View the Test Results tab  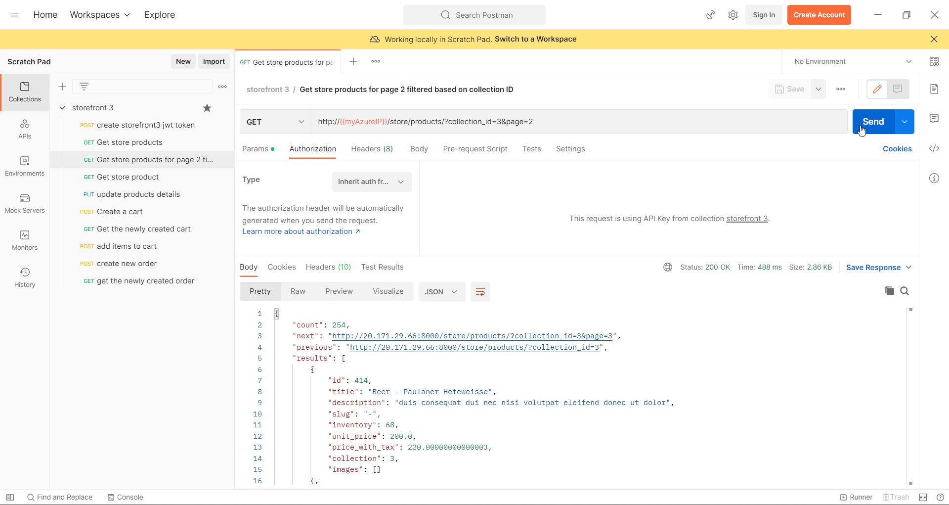coord(382,267)
